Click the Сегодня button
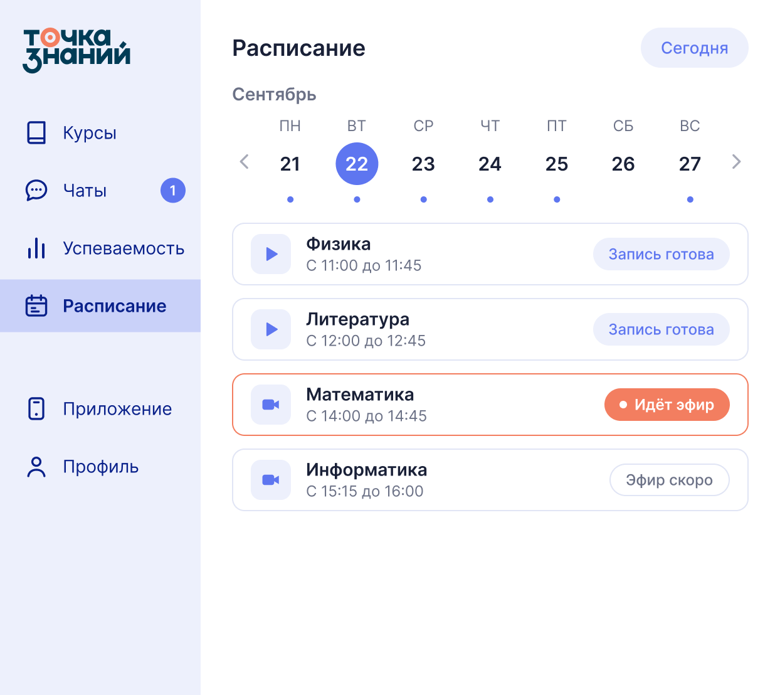The height and width of the screenshot is (695, 780). (x=695, y=48)
